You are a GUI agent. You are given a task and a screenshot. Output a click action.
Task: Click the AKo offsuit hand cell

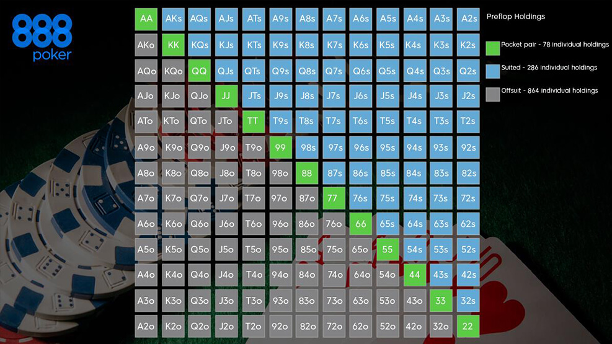(x=146, y=45)
